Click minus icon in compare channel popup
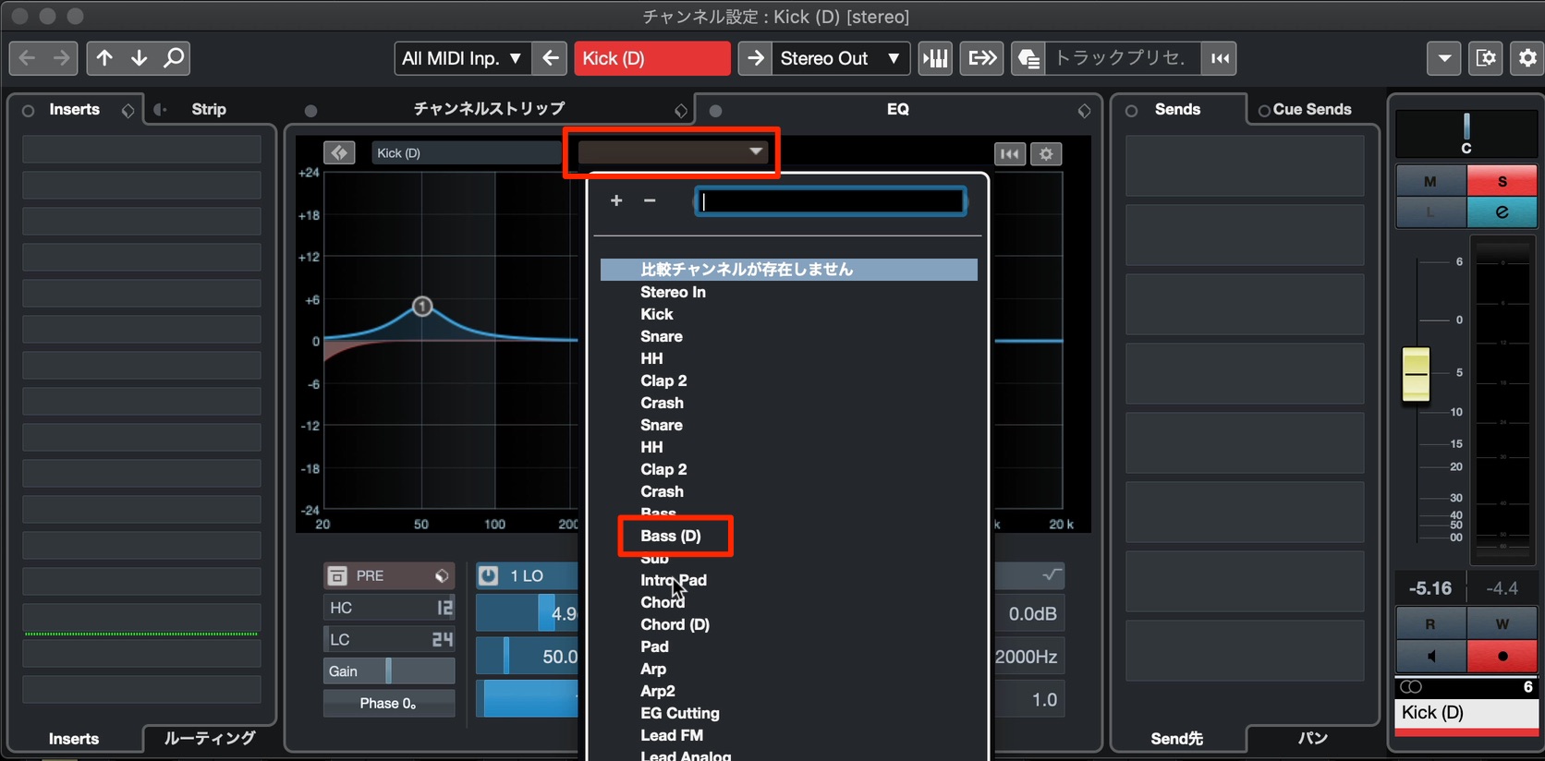 [x=650, y=200]
